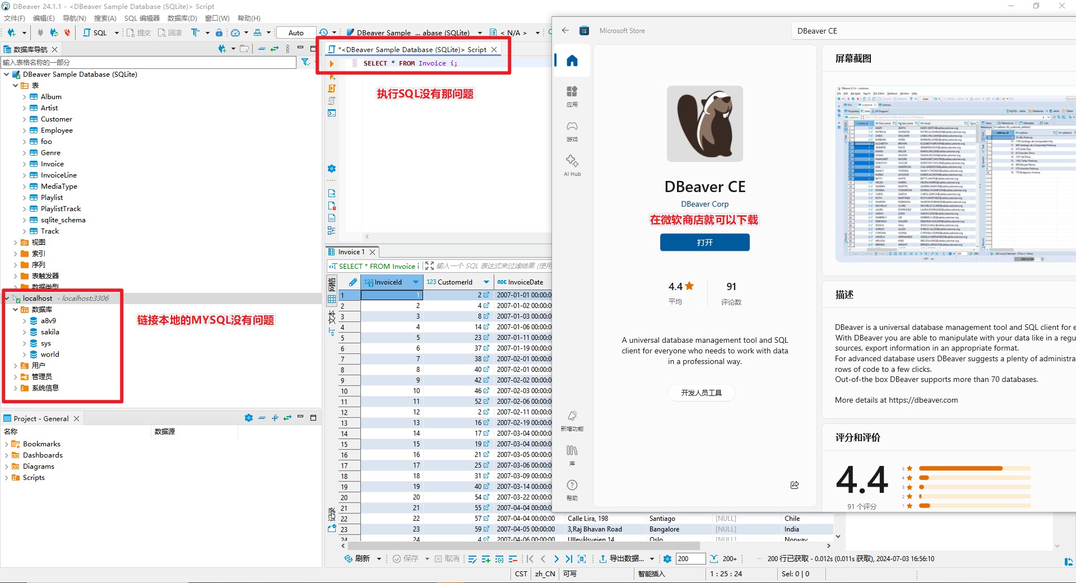Click the Refresh (刷新) button in results
This screenshot has height=583, width=1076.
358,559
